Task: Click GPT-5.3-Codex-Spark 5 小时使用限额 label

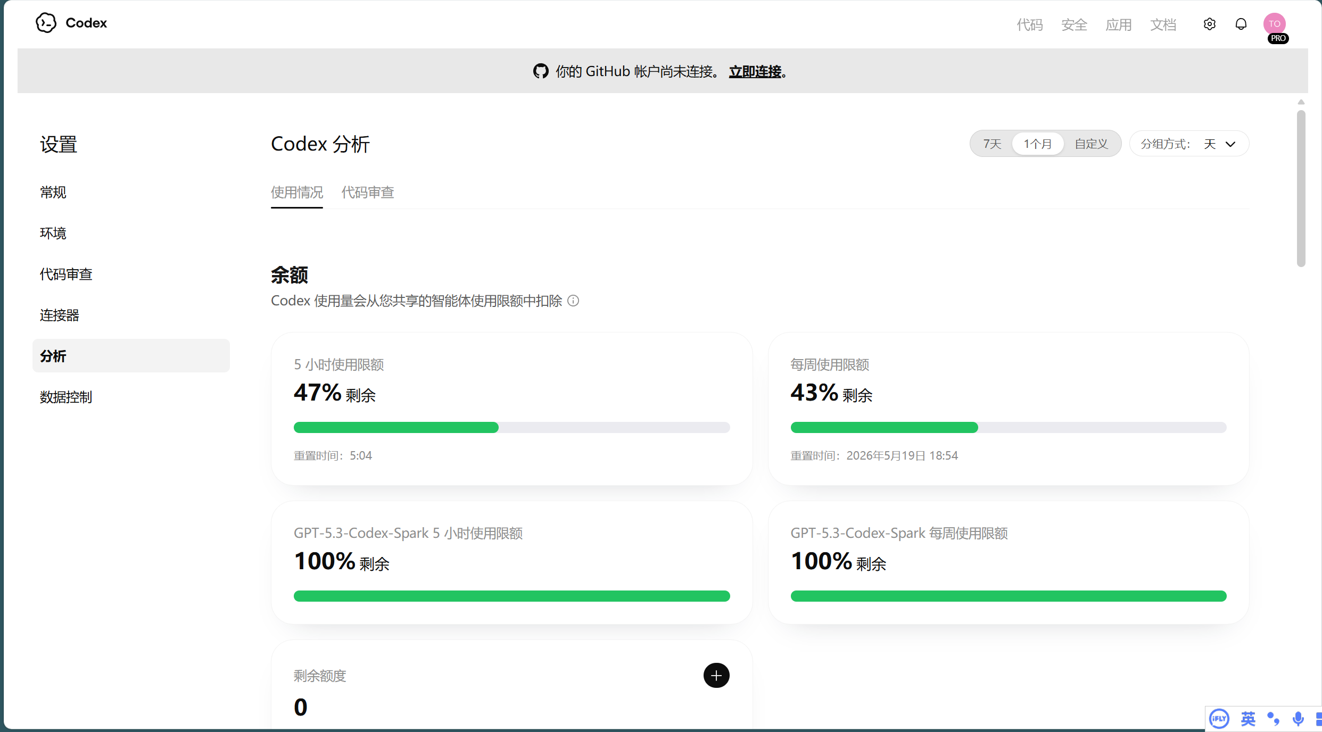Action: 408,534
